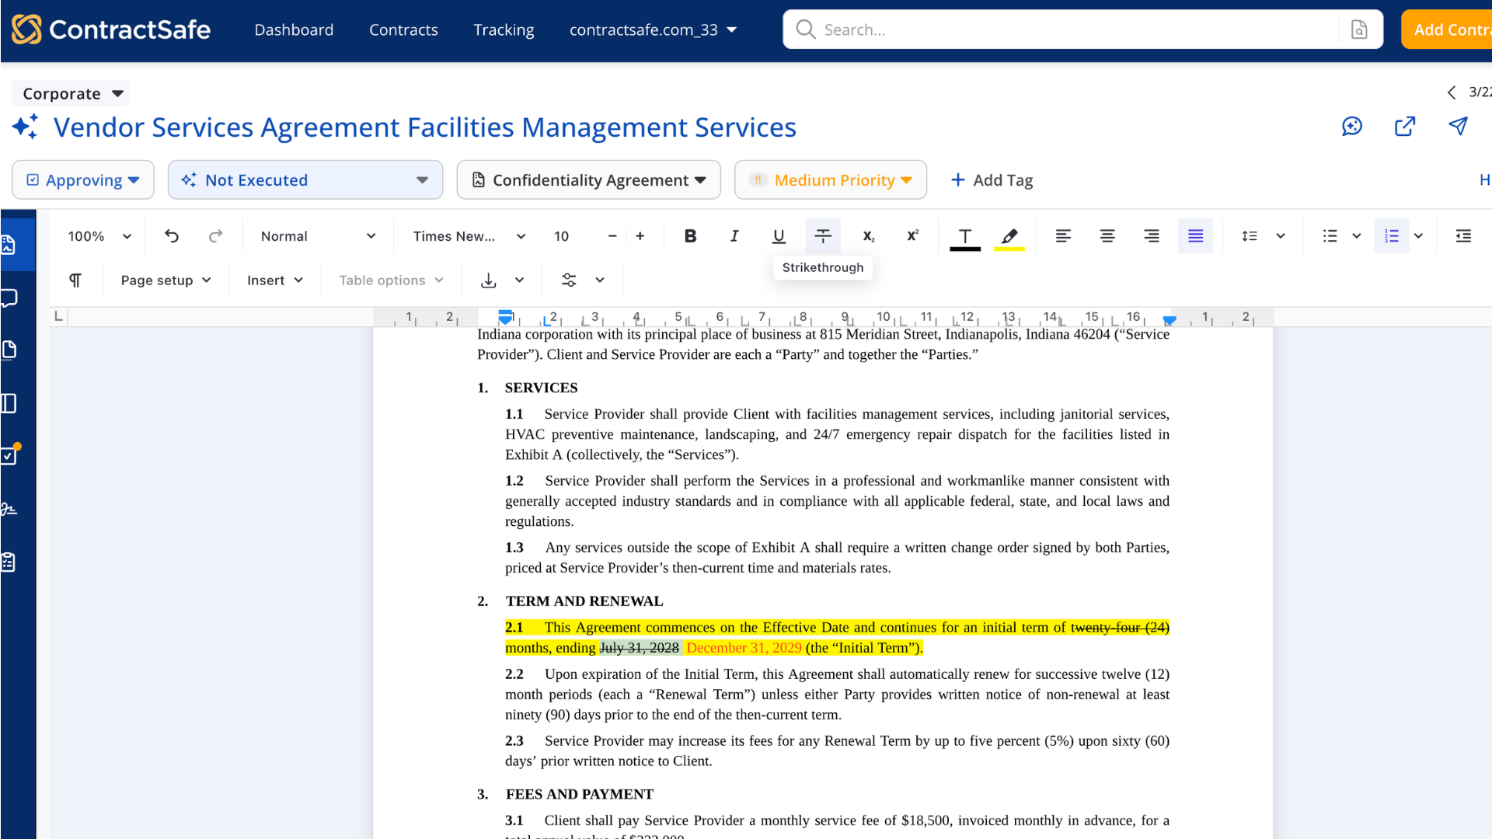Go to the Contracts tab
1492x839 pixels.
(403, 30)
